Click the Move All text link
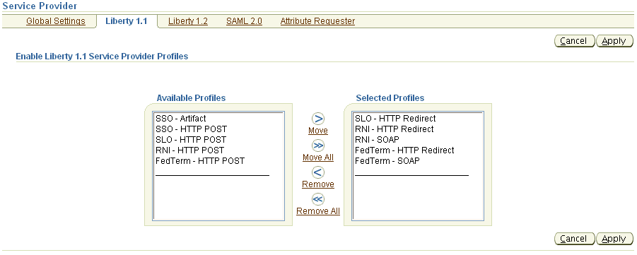Screen dimensions: 637x255 pyautogui.click(x=318, y=158)
